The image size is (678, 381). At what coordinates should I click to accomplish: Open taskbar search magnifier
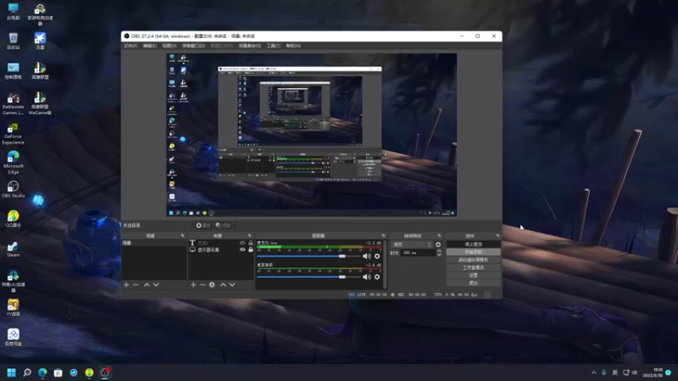click(27, 373)
